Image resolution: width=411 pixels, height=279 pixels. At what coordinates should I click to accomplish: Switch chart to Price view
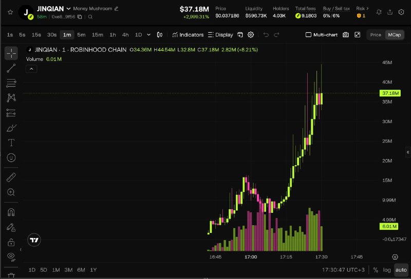[x=376, y=35]
